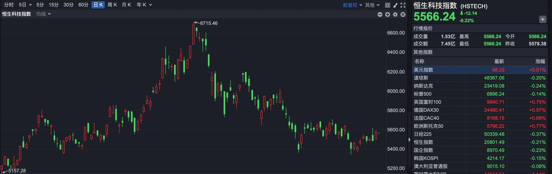Screen dimensions: 552x174
Task: Collapse the right sidebar panel arrow
Action: pos(409,140)
